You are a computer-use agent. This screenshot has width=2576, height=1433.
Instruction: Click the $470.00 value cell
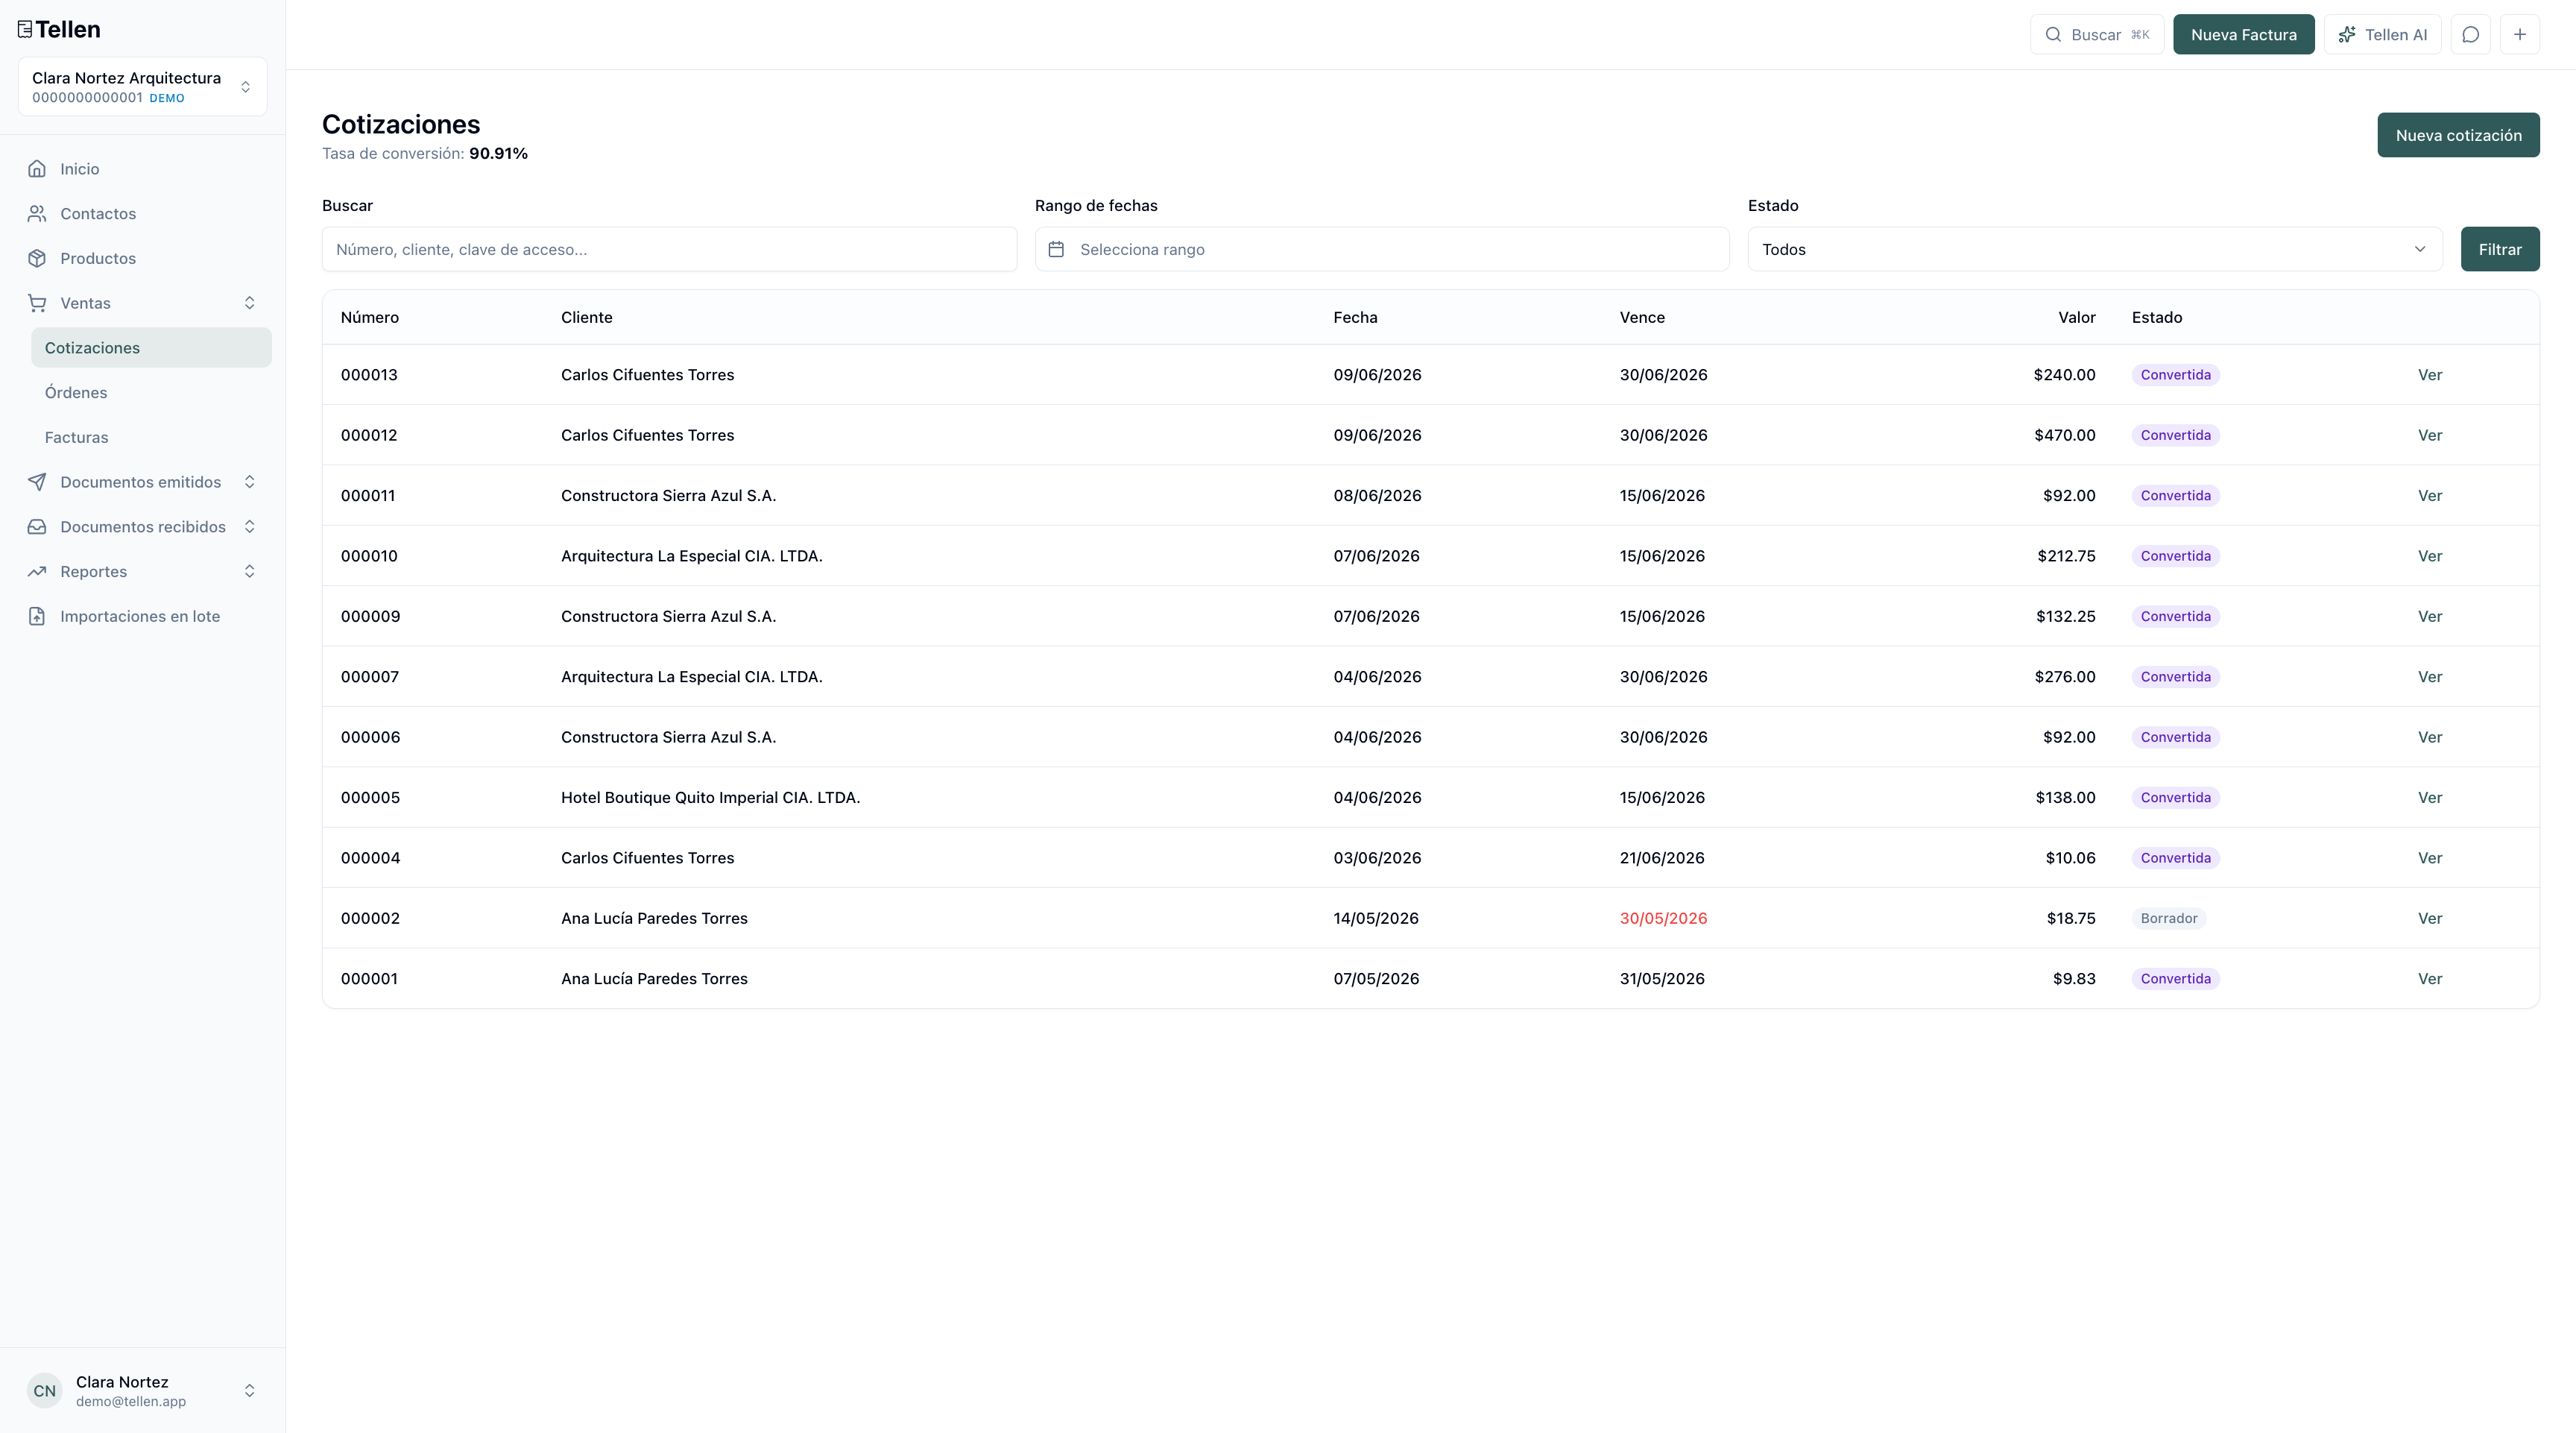pos(2064,435)
